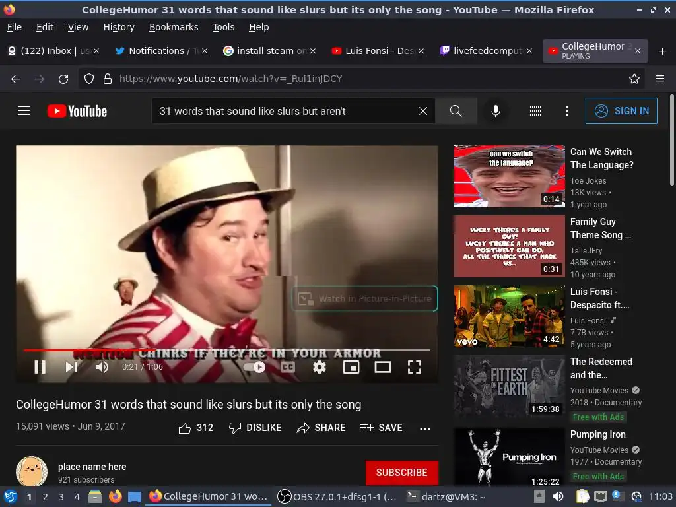Open Luis Fonsi Despacito thumbnail
Viewport: 676px width, 507px height.
pos(509,316)
